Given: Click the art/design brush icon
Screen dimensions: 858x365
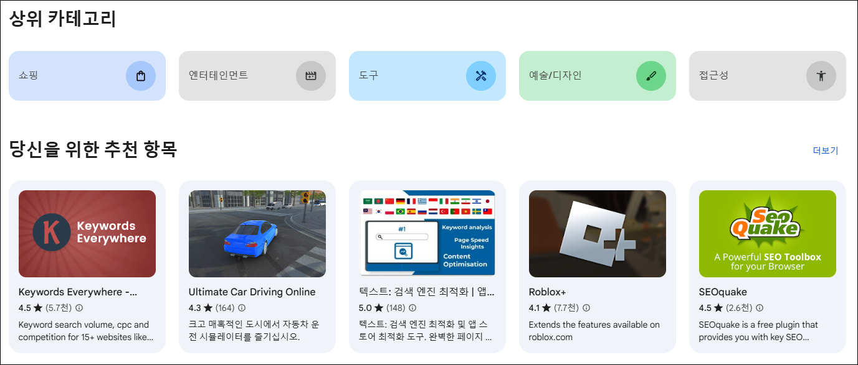Looking at the screenshot, I should click(x=651, y=76).
